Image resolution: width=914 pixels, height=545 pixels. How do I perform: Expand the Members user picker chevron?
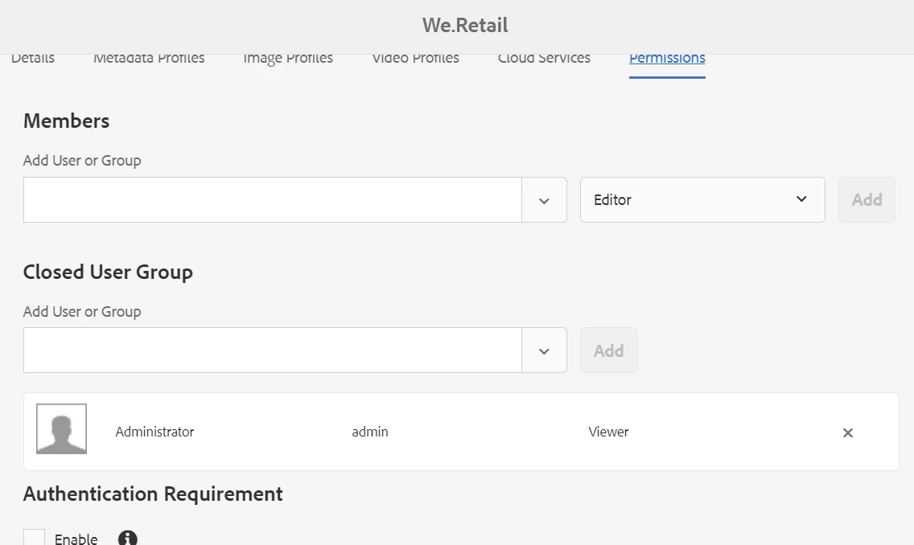pos(544,200)
